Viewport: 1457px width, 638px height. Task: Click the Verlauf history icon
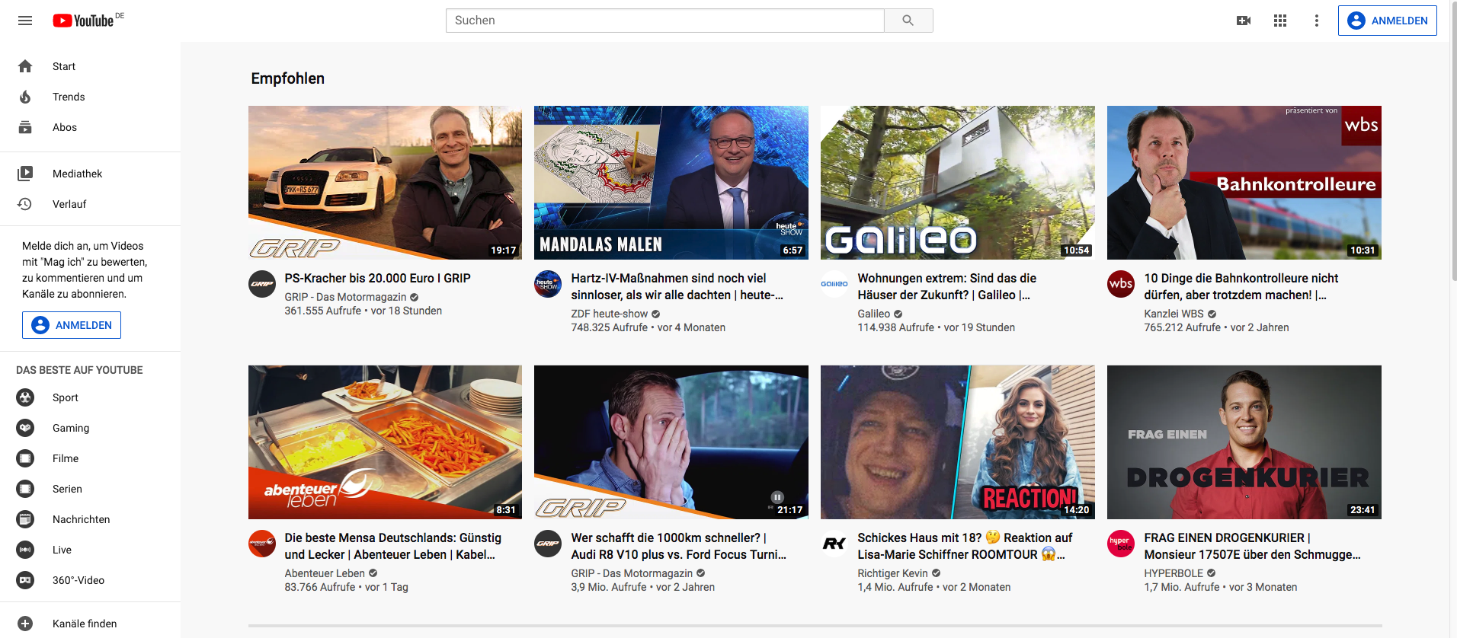[25, 204]
